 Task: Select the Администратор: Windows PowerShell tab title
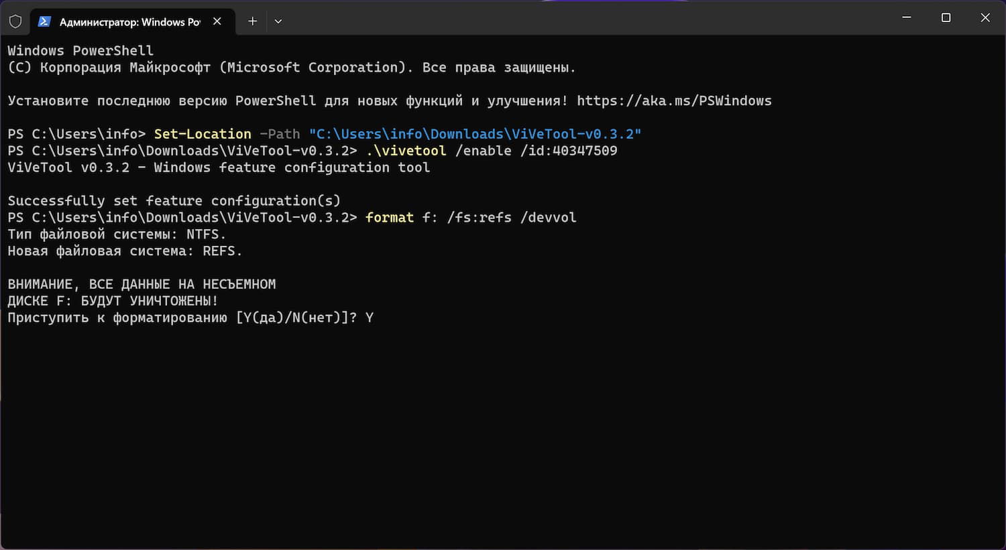click(129, 22)
